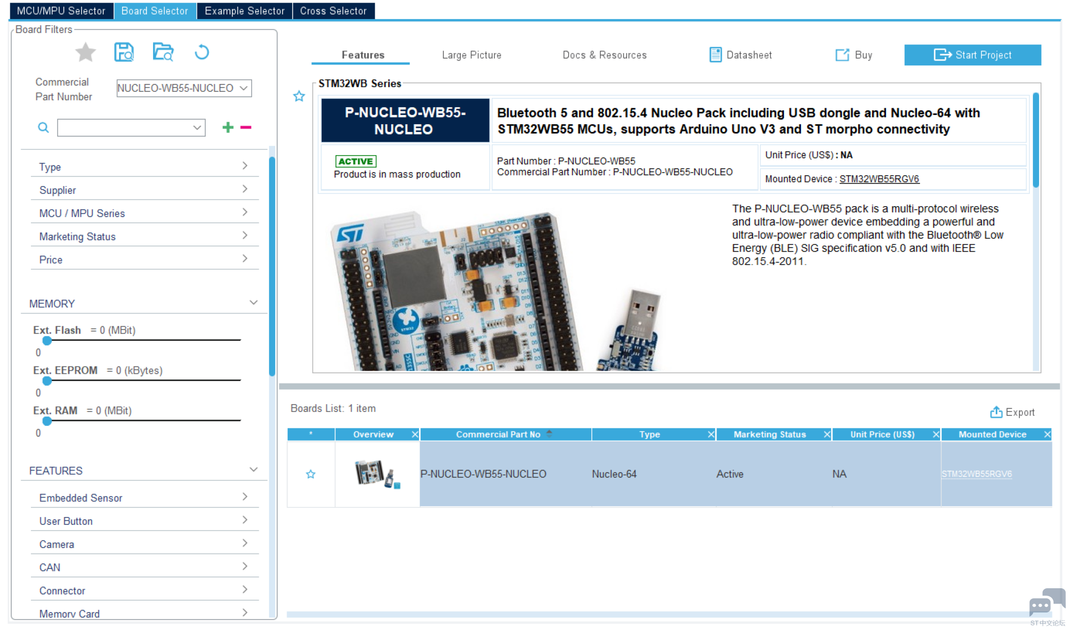Screen dimensions: 1070x631
Task: Switch to Cross Selector tab
Action: 333,11
